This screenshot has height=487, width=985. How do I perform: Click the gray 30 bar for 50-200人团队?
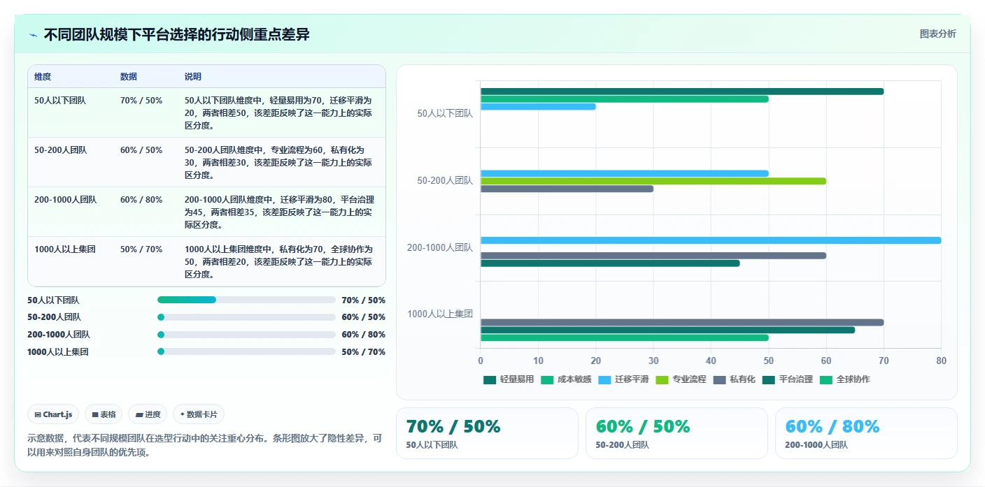click(567, 189)
